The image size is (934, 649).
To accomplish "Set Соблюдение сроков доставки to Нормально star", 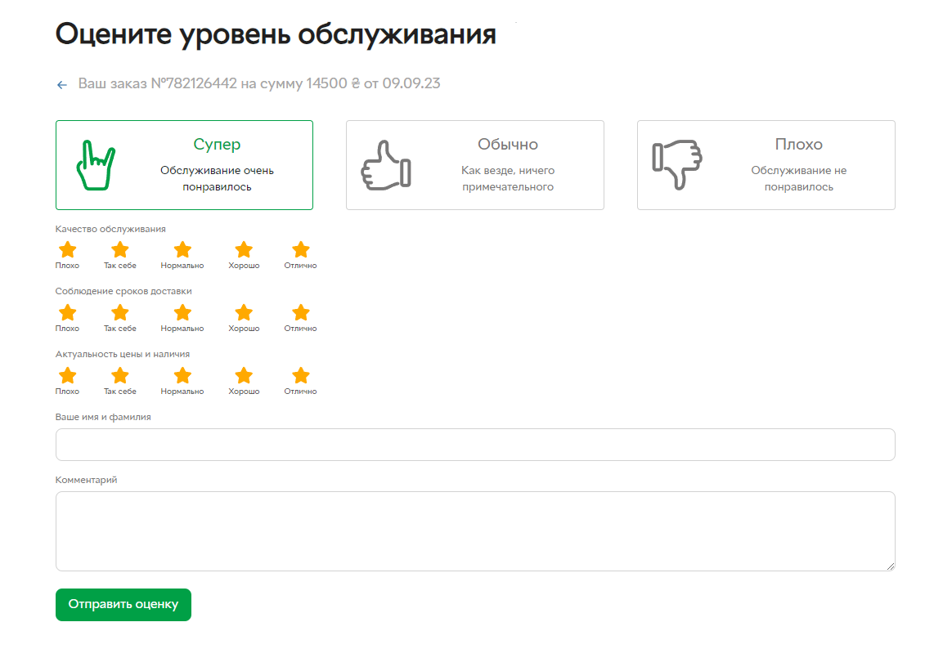I will click(x=182, y=313).
